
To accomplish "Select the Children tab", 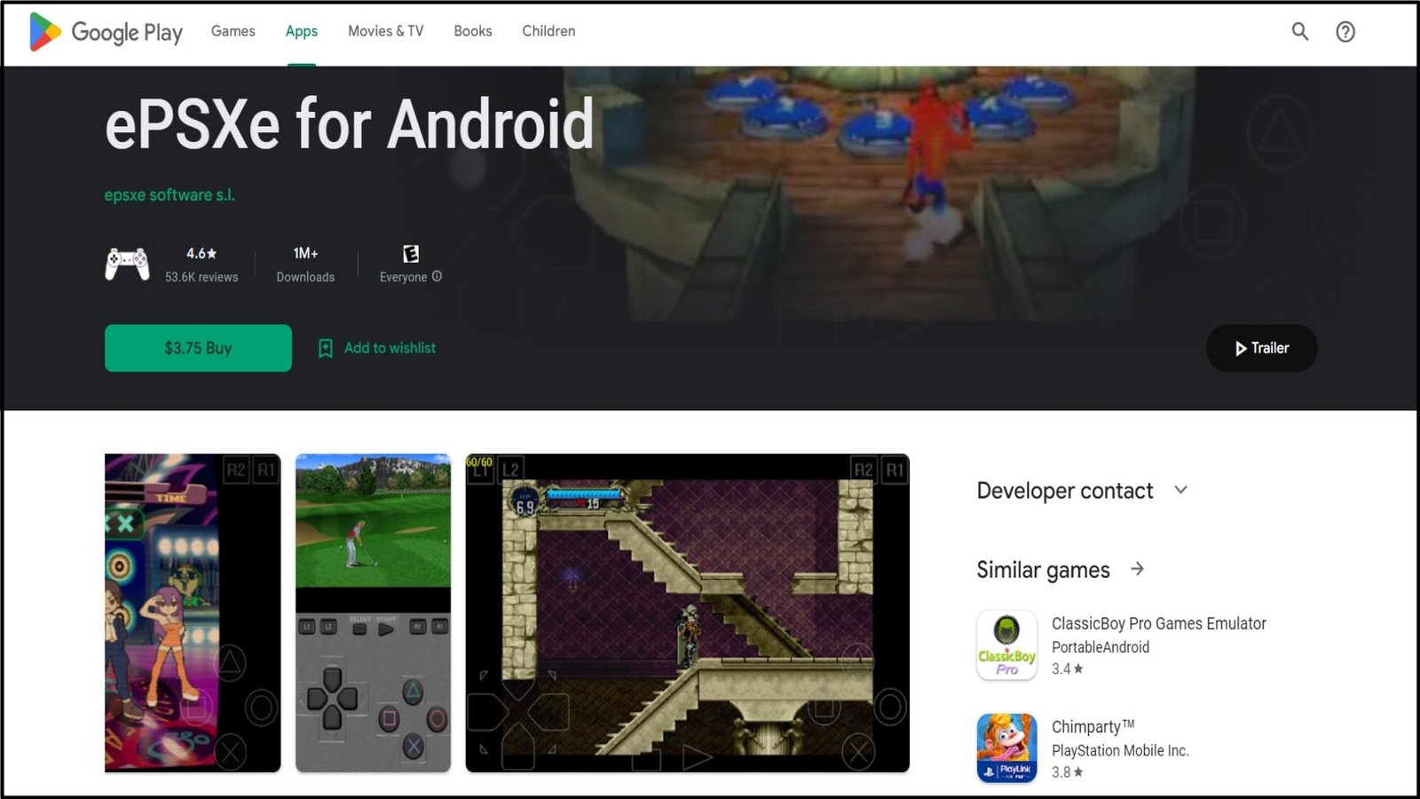I will pos(548,31).
